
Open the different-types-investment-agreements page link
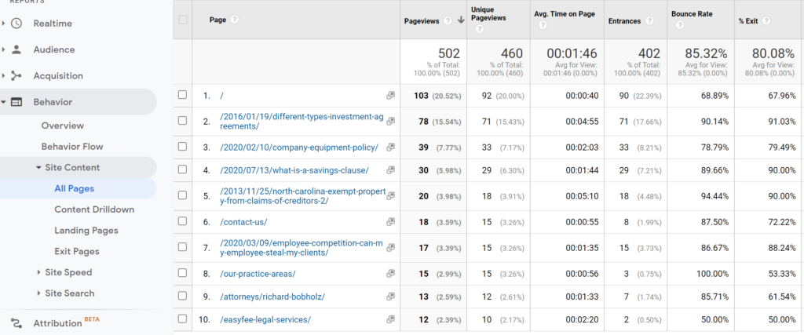[301, 121]
